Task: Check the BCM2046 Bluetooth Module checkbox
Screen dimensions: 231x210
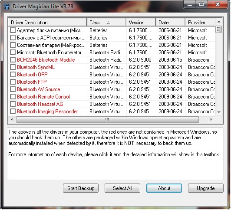Action: pos(13,60)
